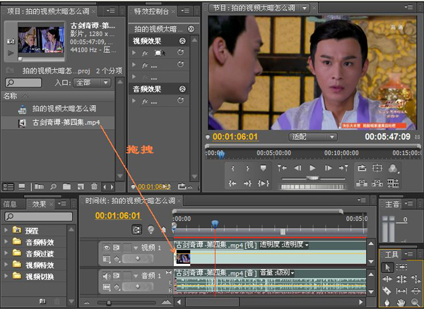Screen dimensions: 424x309
Task: Select the Razor tool
Action: 387,291
